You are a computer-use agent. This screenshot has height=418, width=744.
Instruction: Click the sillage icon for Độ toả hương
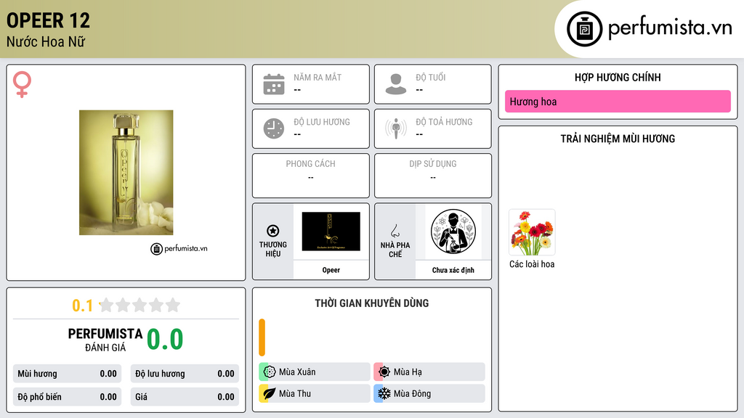[x=396, y=128]
